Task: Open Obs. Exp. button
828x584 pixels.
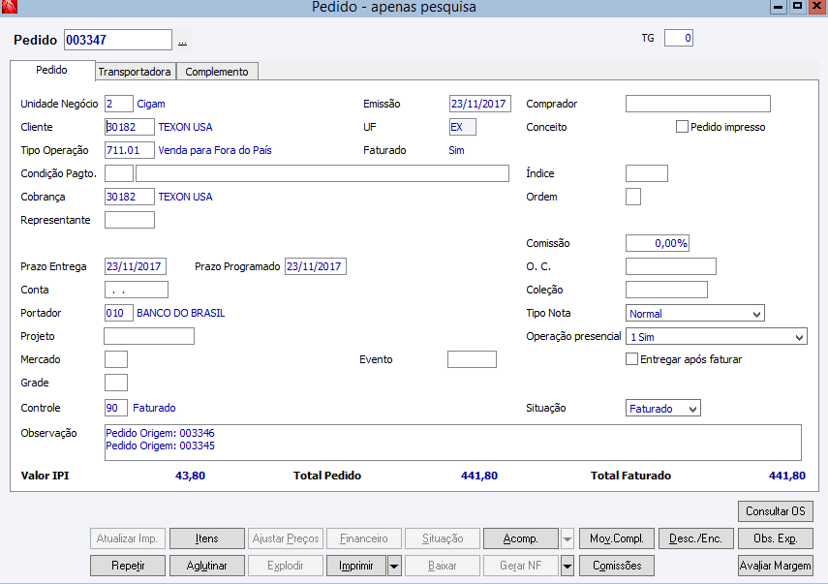Action: click(x=775, y=538)
